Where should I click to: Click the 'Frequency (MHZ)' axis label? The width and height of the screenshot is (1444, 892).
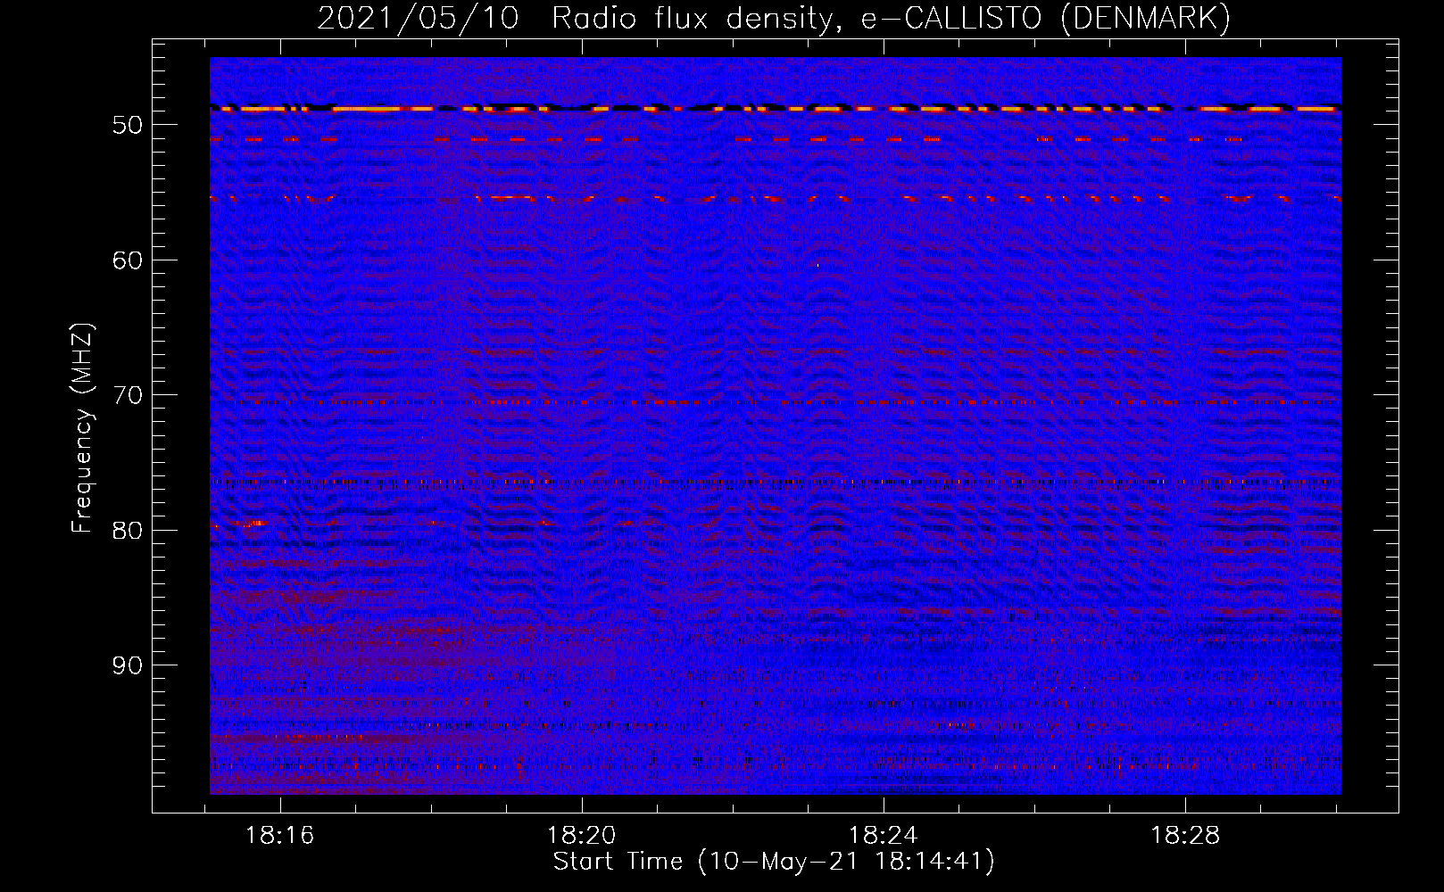(82, 428)
